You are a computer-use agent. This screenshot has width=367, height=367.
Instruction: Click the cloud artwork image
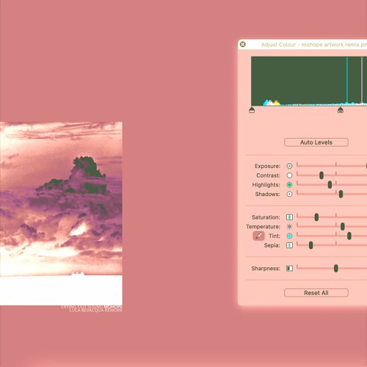click(61, 214)
